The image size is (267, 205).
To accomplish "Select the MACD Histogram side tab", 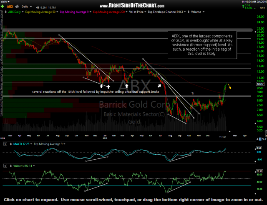I will 1,25.
